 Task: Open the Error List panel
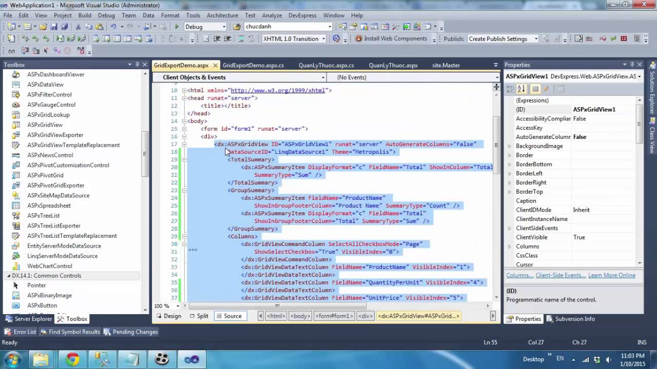point(20,332)
